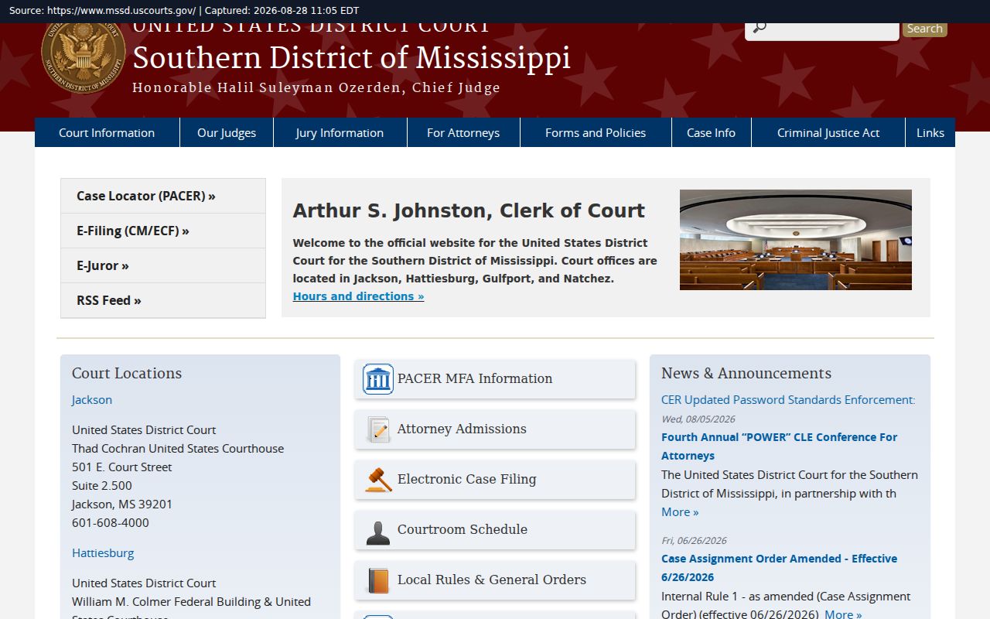
Task: Open Case Assignment Order Amended link
Action: coord(779,568)
